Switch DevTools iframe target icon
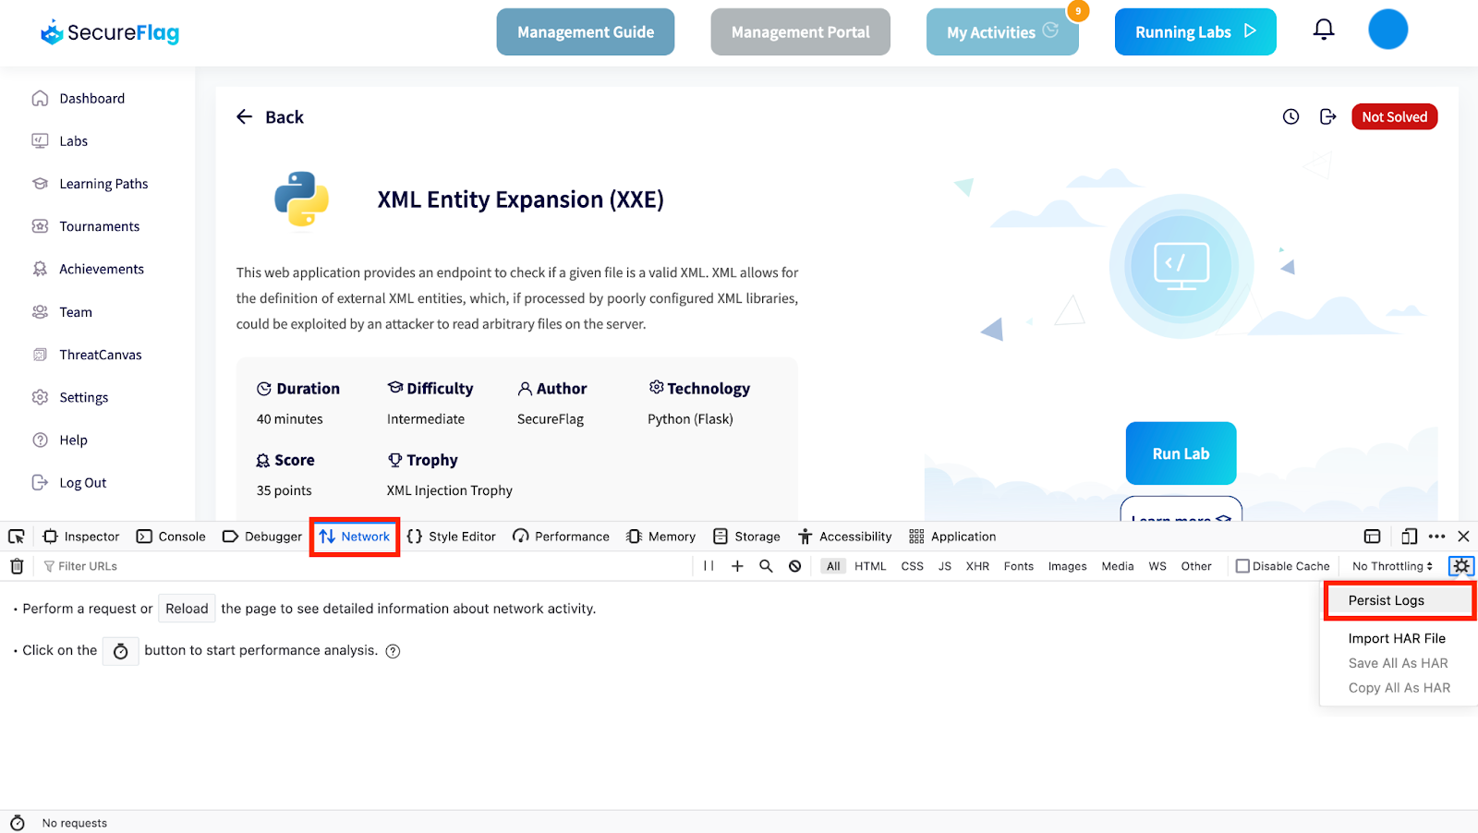1478x833 pixels. (1372, 537)
